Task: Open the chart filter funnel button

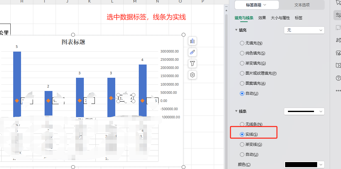Action: pos(192,64)
